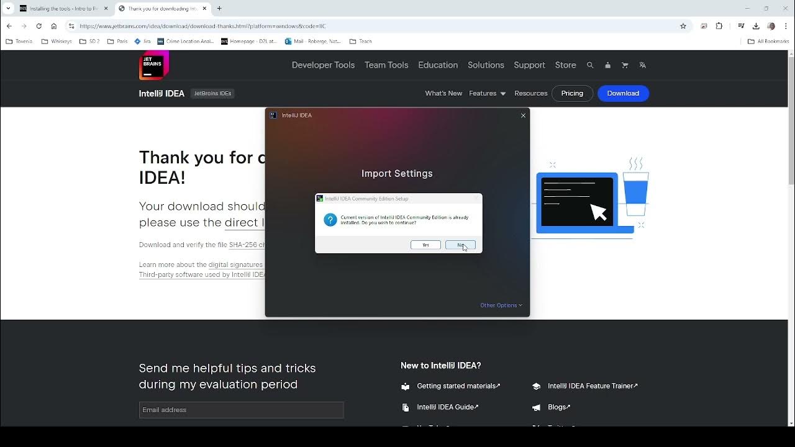Click the JetBrains logo
This screenshot has height=447, width=795.
153,65
